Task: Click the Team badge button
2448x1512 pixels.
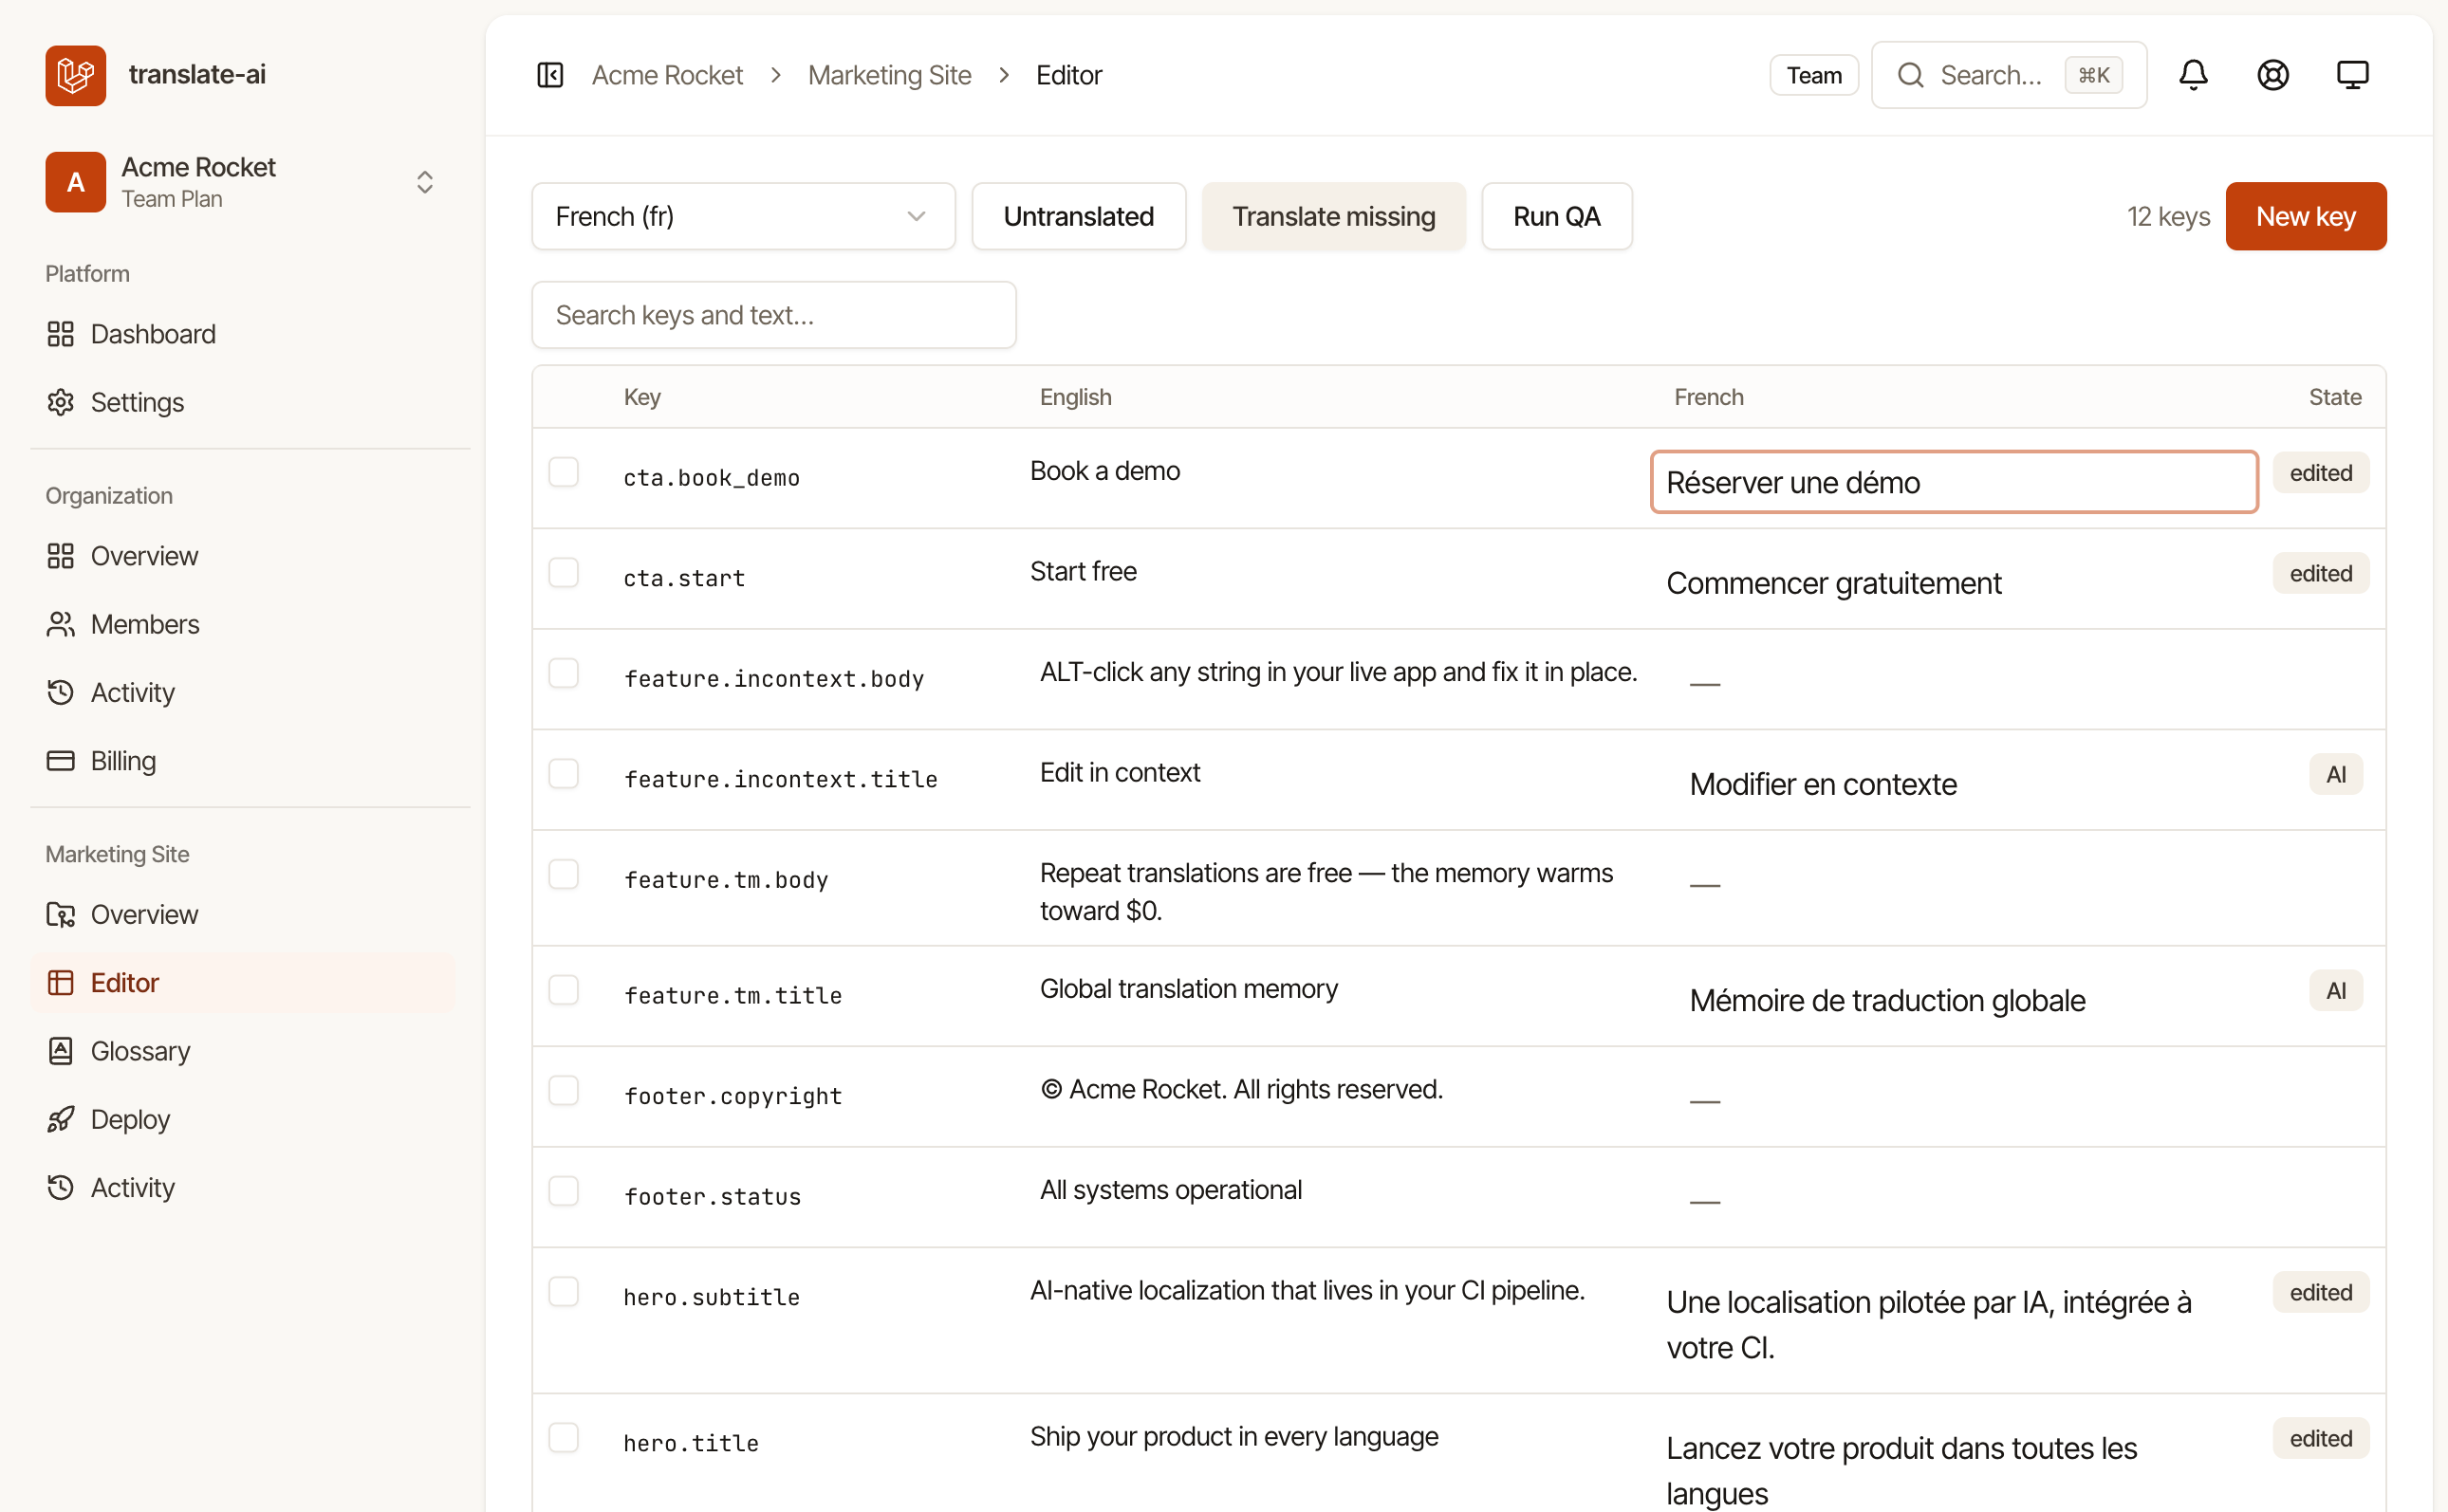Action: (x=1814, y=75)
